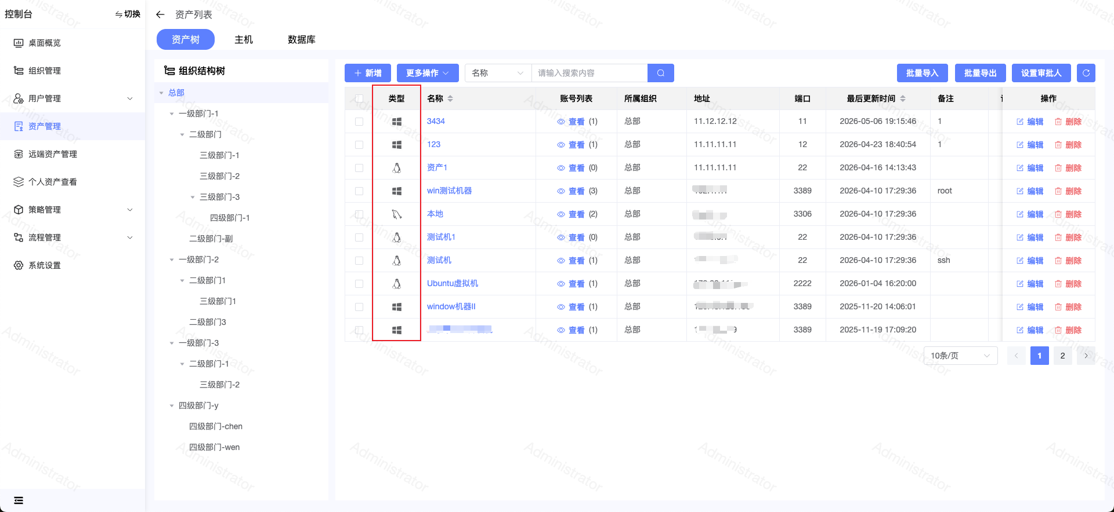Expand the 策略管理 sidebar submenu
The height and width of the screenshot is (512, 1114).
pos(130,210)
